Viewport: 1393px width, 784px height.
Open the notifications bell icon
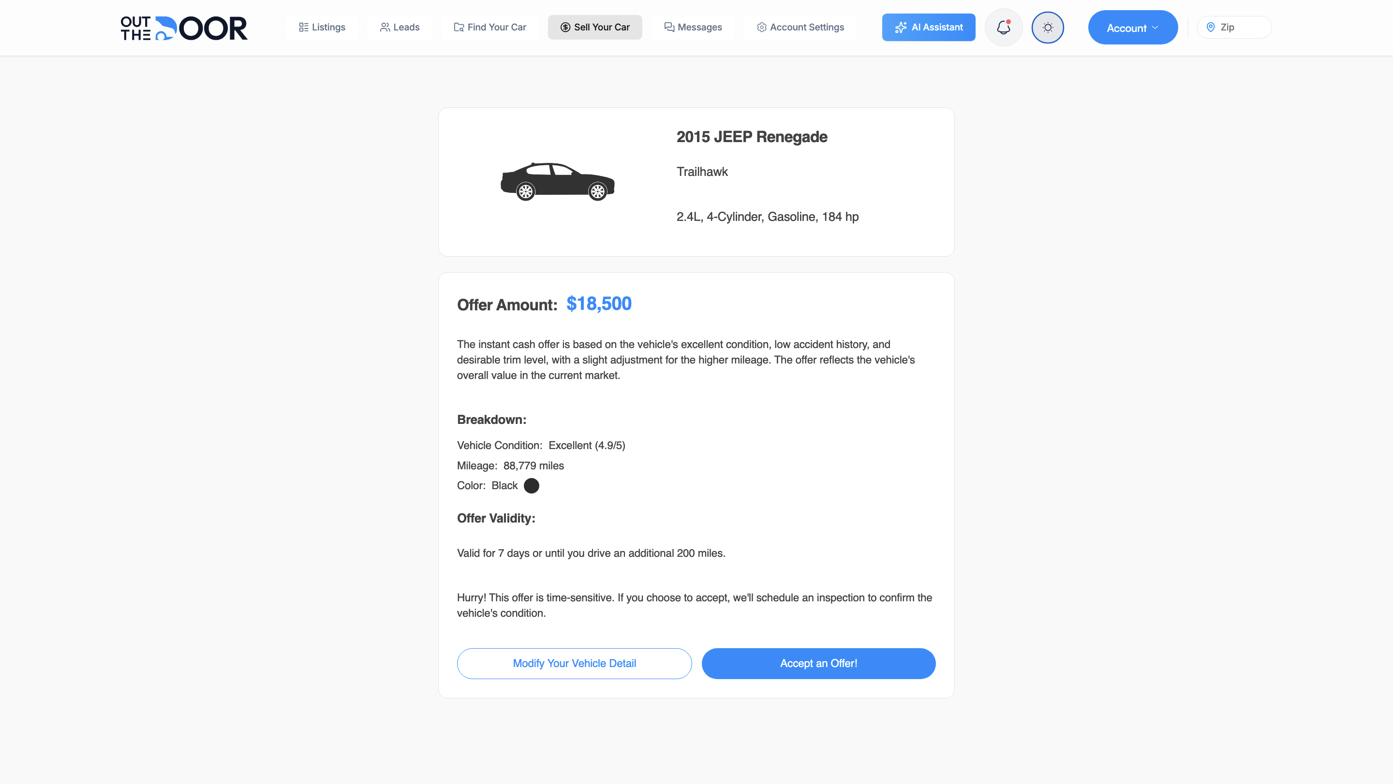(1004, 28)
